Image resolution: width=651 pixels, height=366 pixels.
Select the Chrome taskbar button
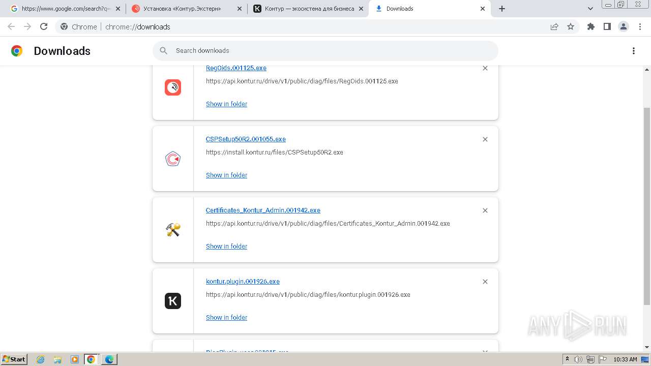pyautogui.click(x=91, y=359)
